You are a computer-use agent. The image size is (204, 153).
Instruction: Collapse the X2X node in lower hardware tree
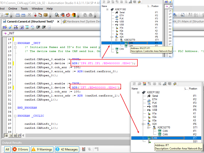click(x=143, y=124)
